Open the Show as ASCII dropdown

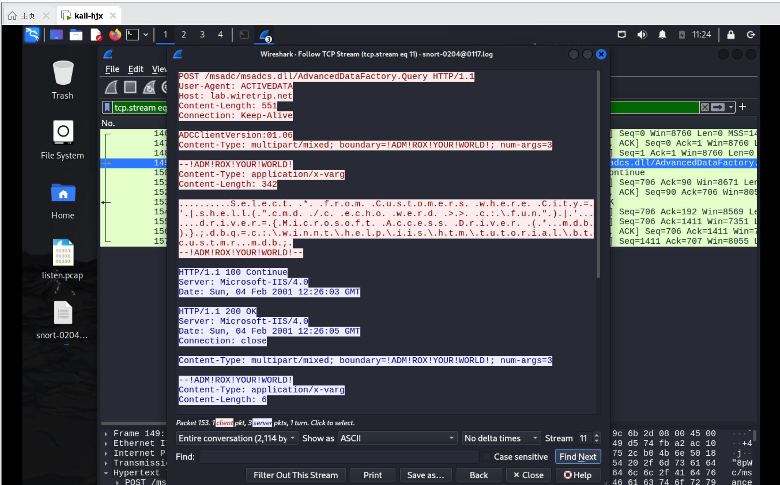[398, 438]
